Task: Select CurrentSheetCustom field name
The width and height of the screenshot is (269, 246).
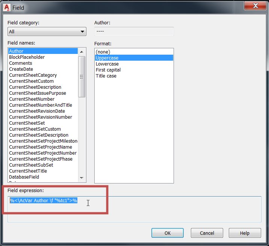Action: pos(43,81)
